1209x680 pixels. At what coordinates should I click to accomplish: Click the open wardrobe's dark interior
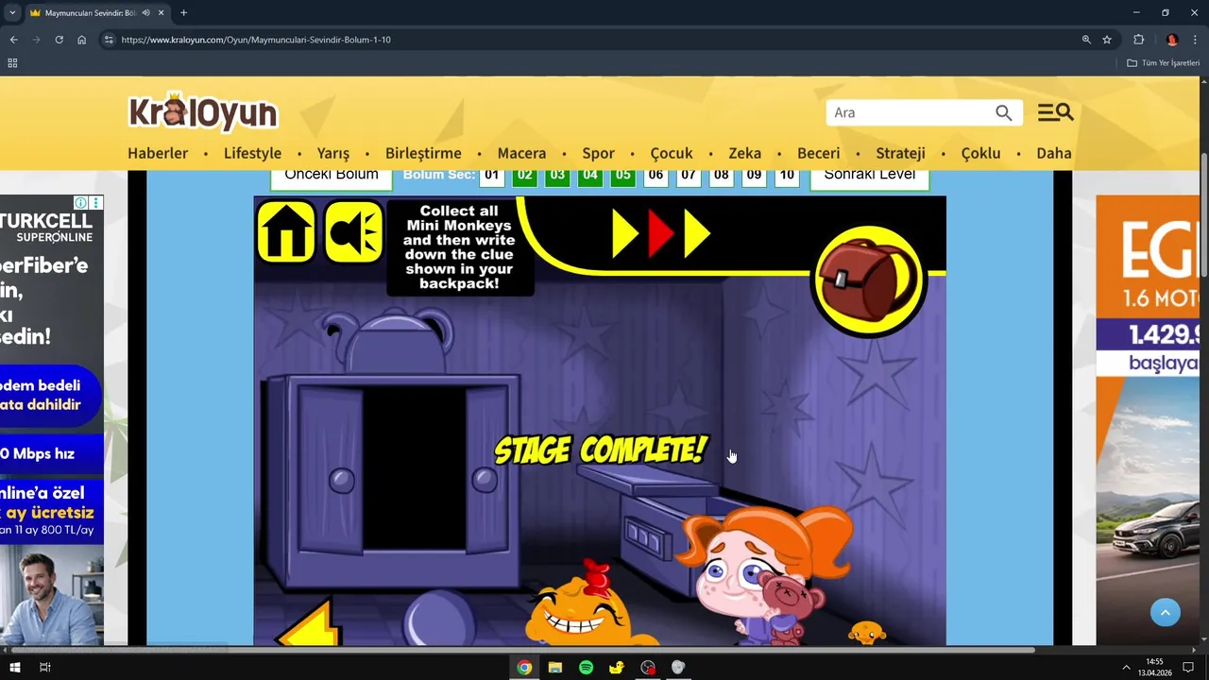[414, 467]
